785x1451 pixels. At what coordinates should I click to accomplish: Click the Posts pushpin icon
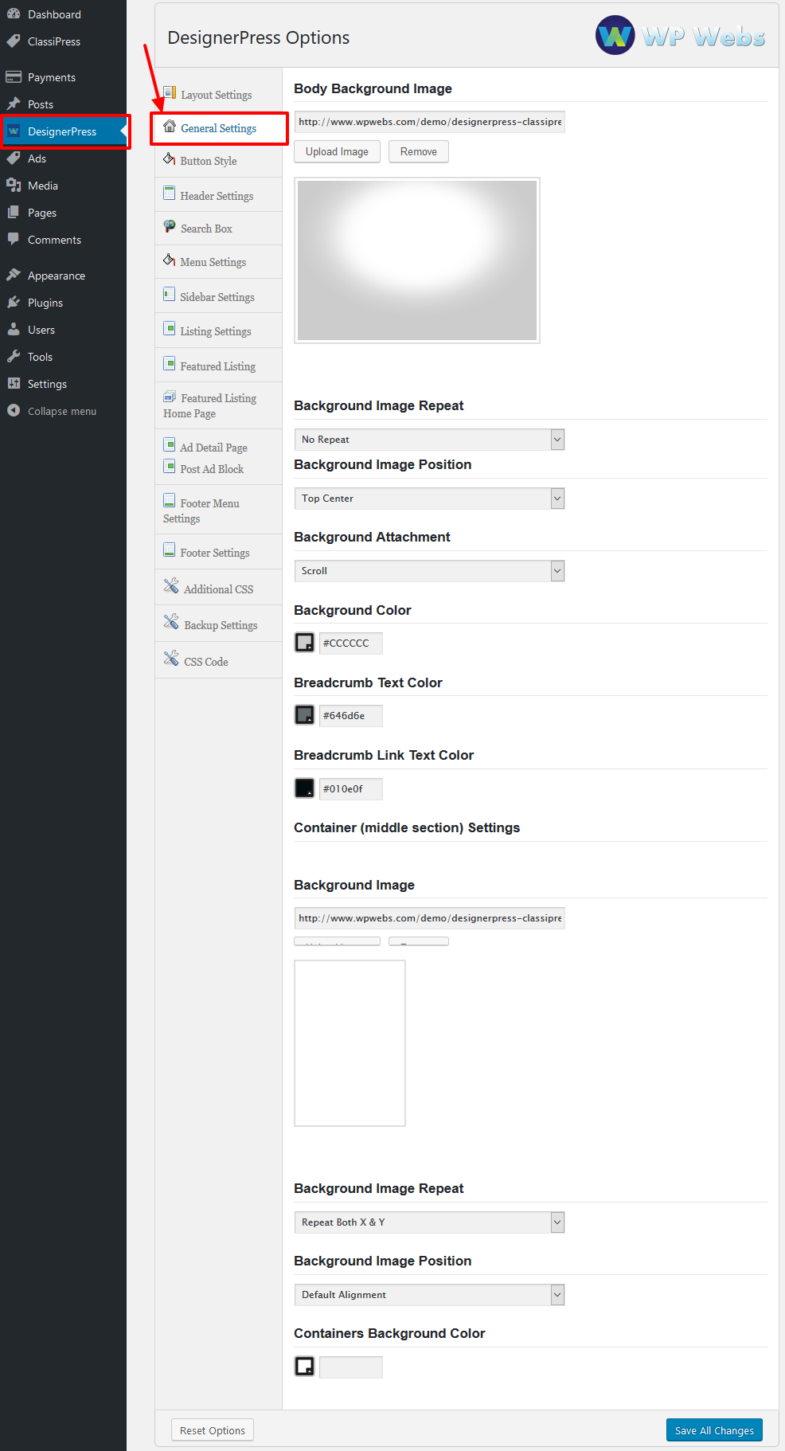point(14,104)
